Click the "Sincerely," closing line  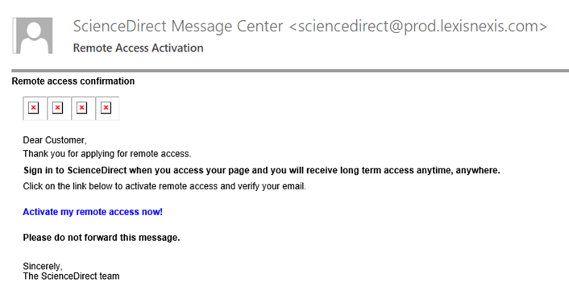click(43, 266)
